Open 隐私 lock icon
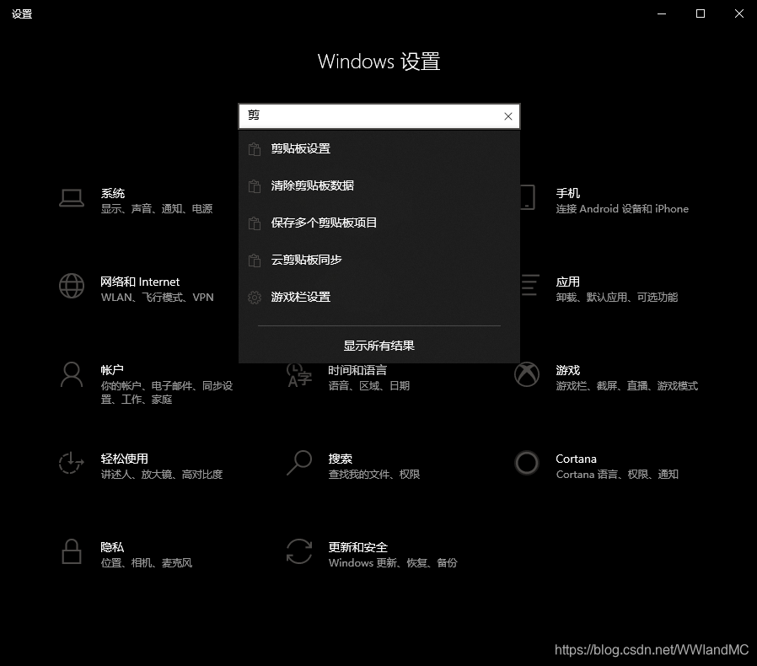Viewport: 757px width, 666px height. coord(72,551)
